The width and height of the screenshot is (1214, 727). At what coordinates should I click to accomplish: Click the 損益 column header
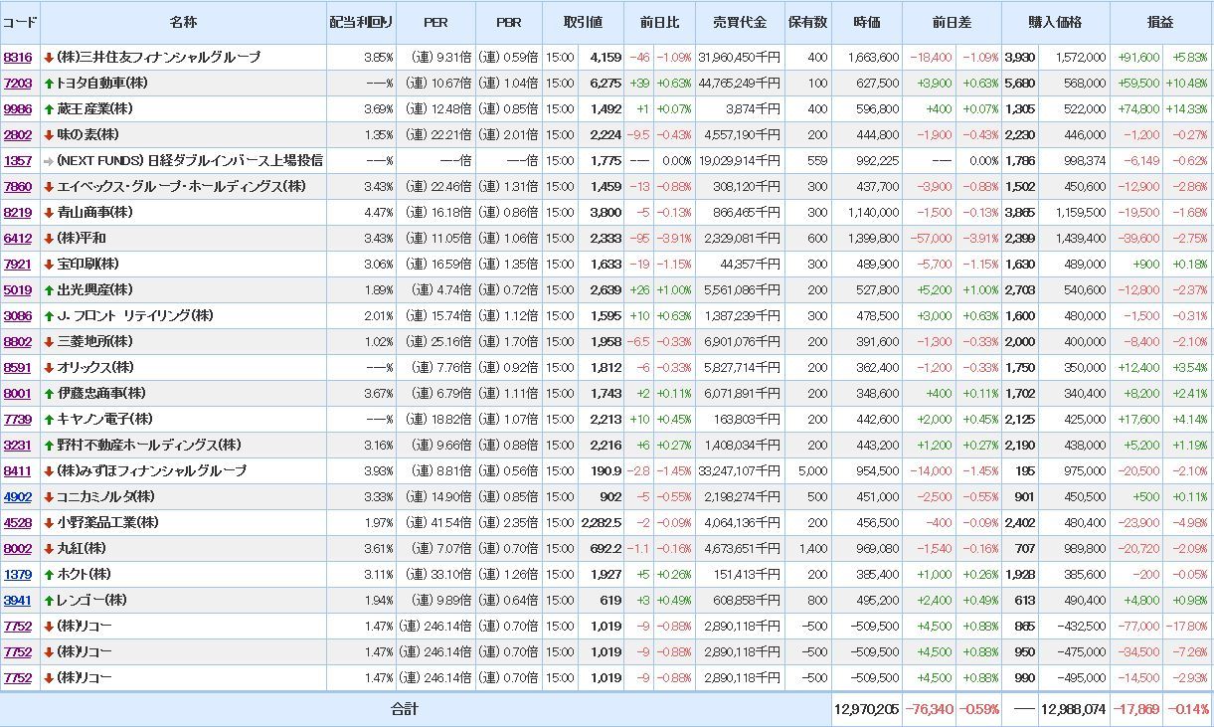1160,22
